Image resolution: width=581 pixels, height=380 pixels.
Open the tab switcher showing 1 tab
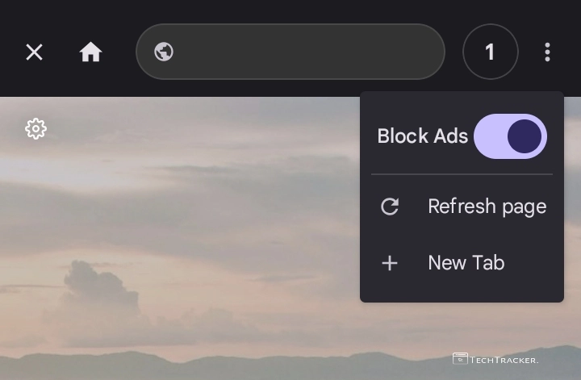[x=490, y=52]
